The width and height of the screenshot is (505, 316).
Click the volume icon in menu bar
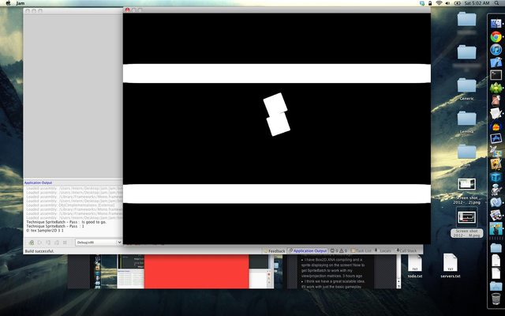tap(447, 3)
